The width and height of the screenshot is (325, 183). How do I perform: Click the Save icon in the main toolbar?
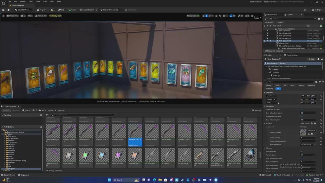(x=4, y=10)
